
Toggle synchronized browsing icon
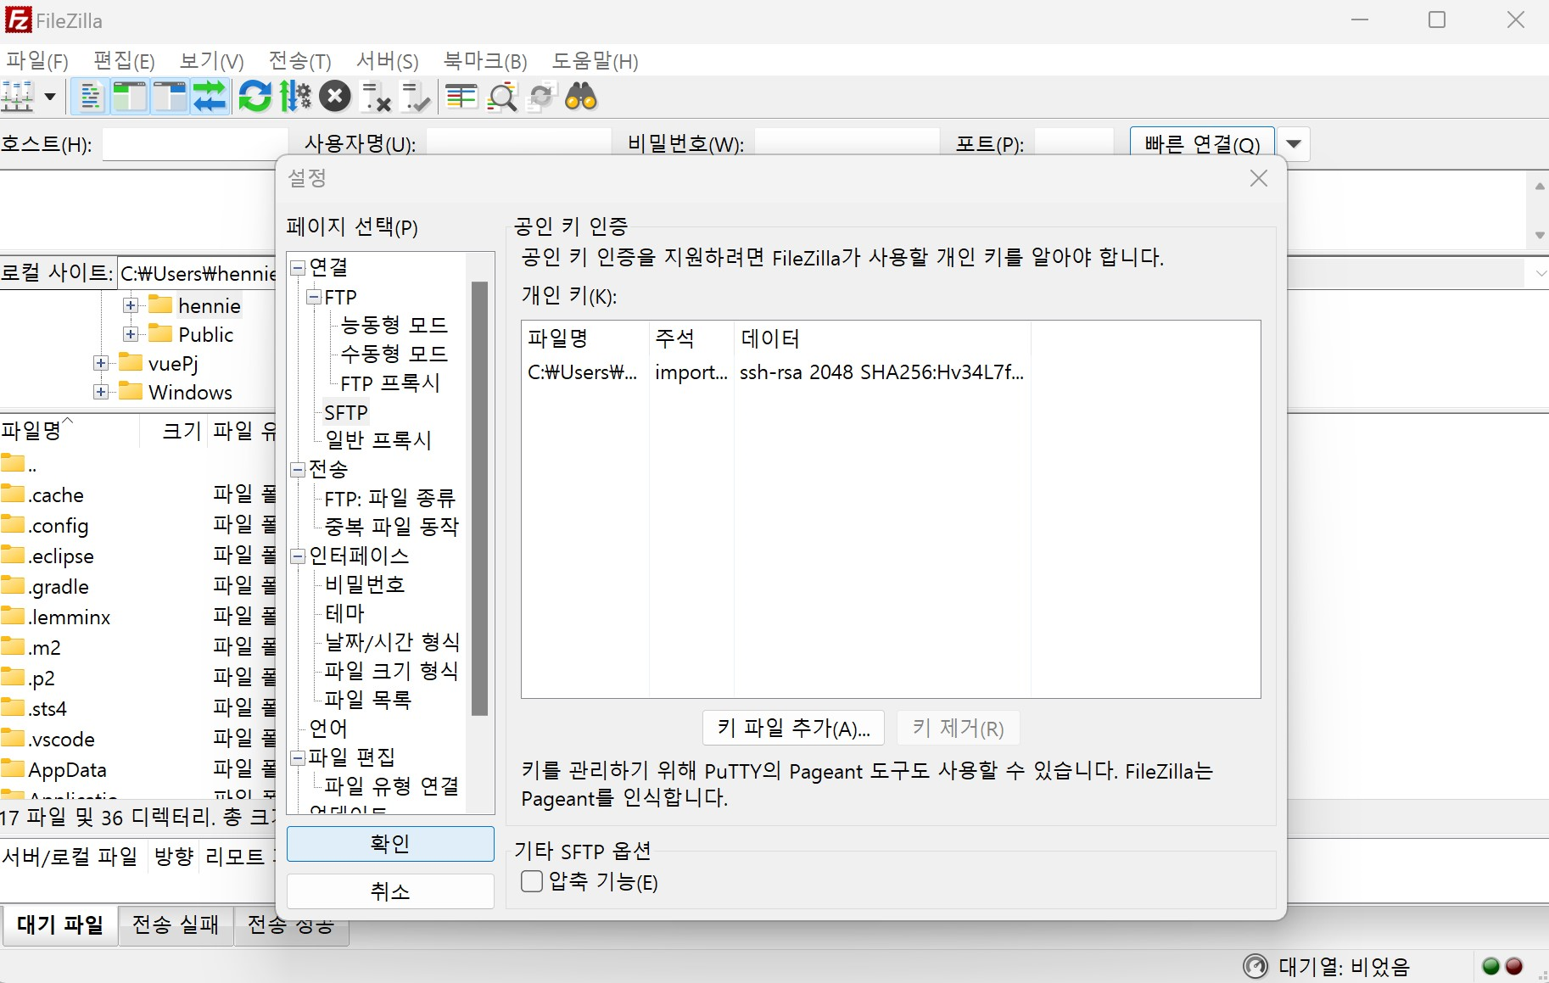[x=541, y=97]
